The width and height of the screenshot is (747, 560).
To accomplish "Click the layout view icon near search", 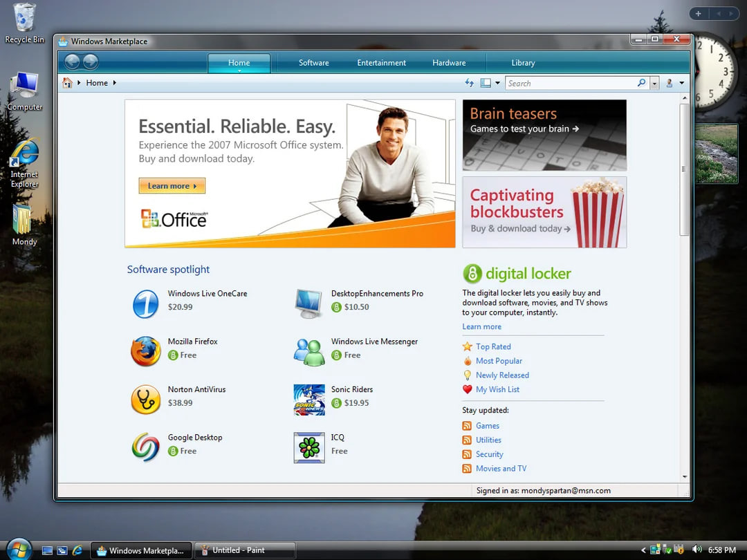I will pos(486,83).
